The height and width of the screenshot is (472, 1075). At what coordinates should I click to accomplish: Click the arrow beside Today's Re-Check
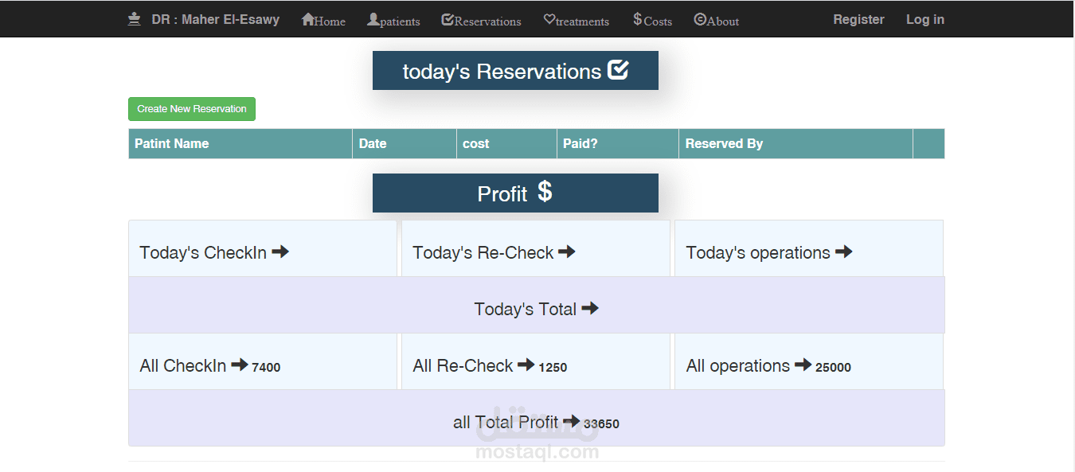point(567,252)
